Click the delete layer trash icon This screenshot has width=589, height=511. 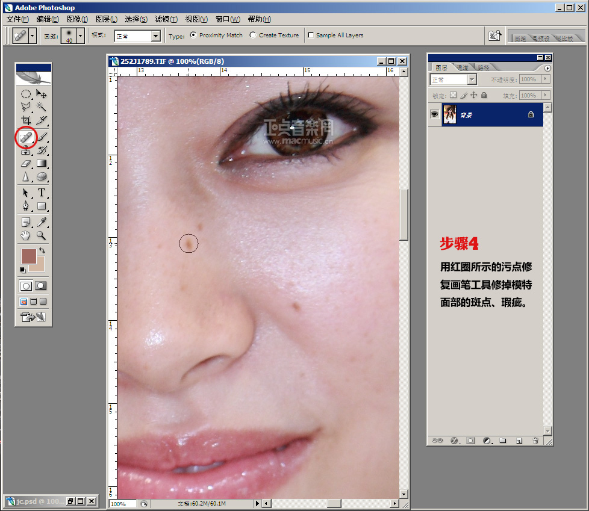coord(534,441)
